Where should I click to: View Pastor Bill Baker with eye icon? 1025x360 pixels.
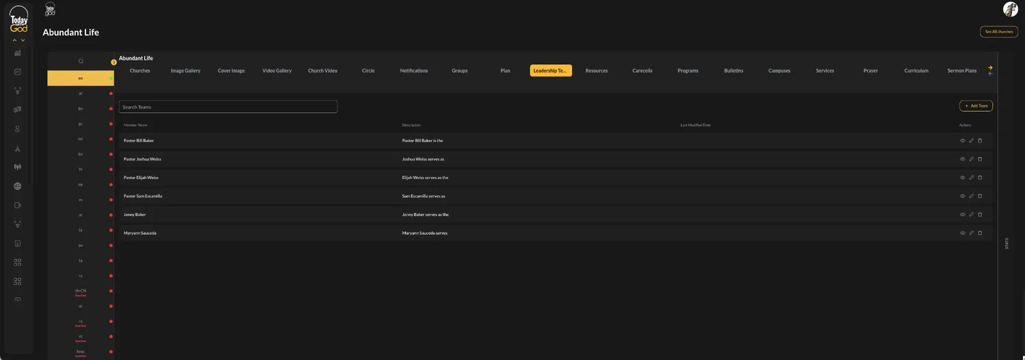click(963, 141)
